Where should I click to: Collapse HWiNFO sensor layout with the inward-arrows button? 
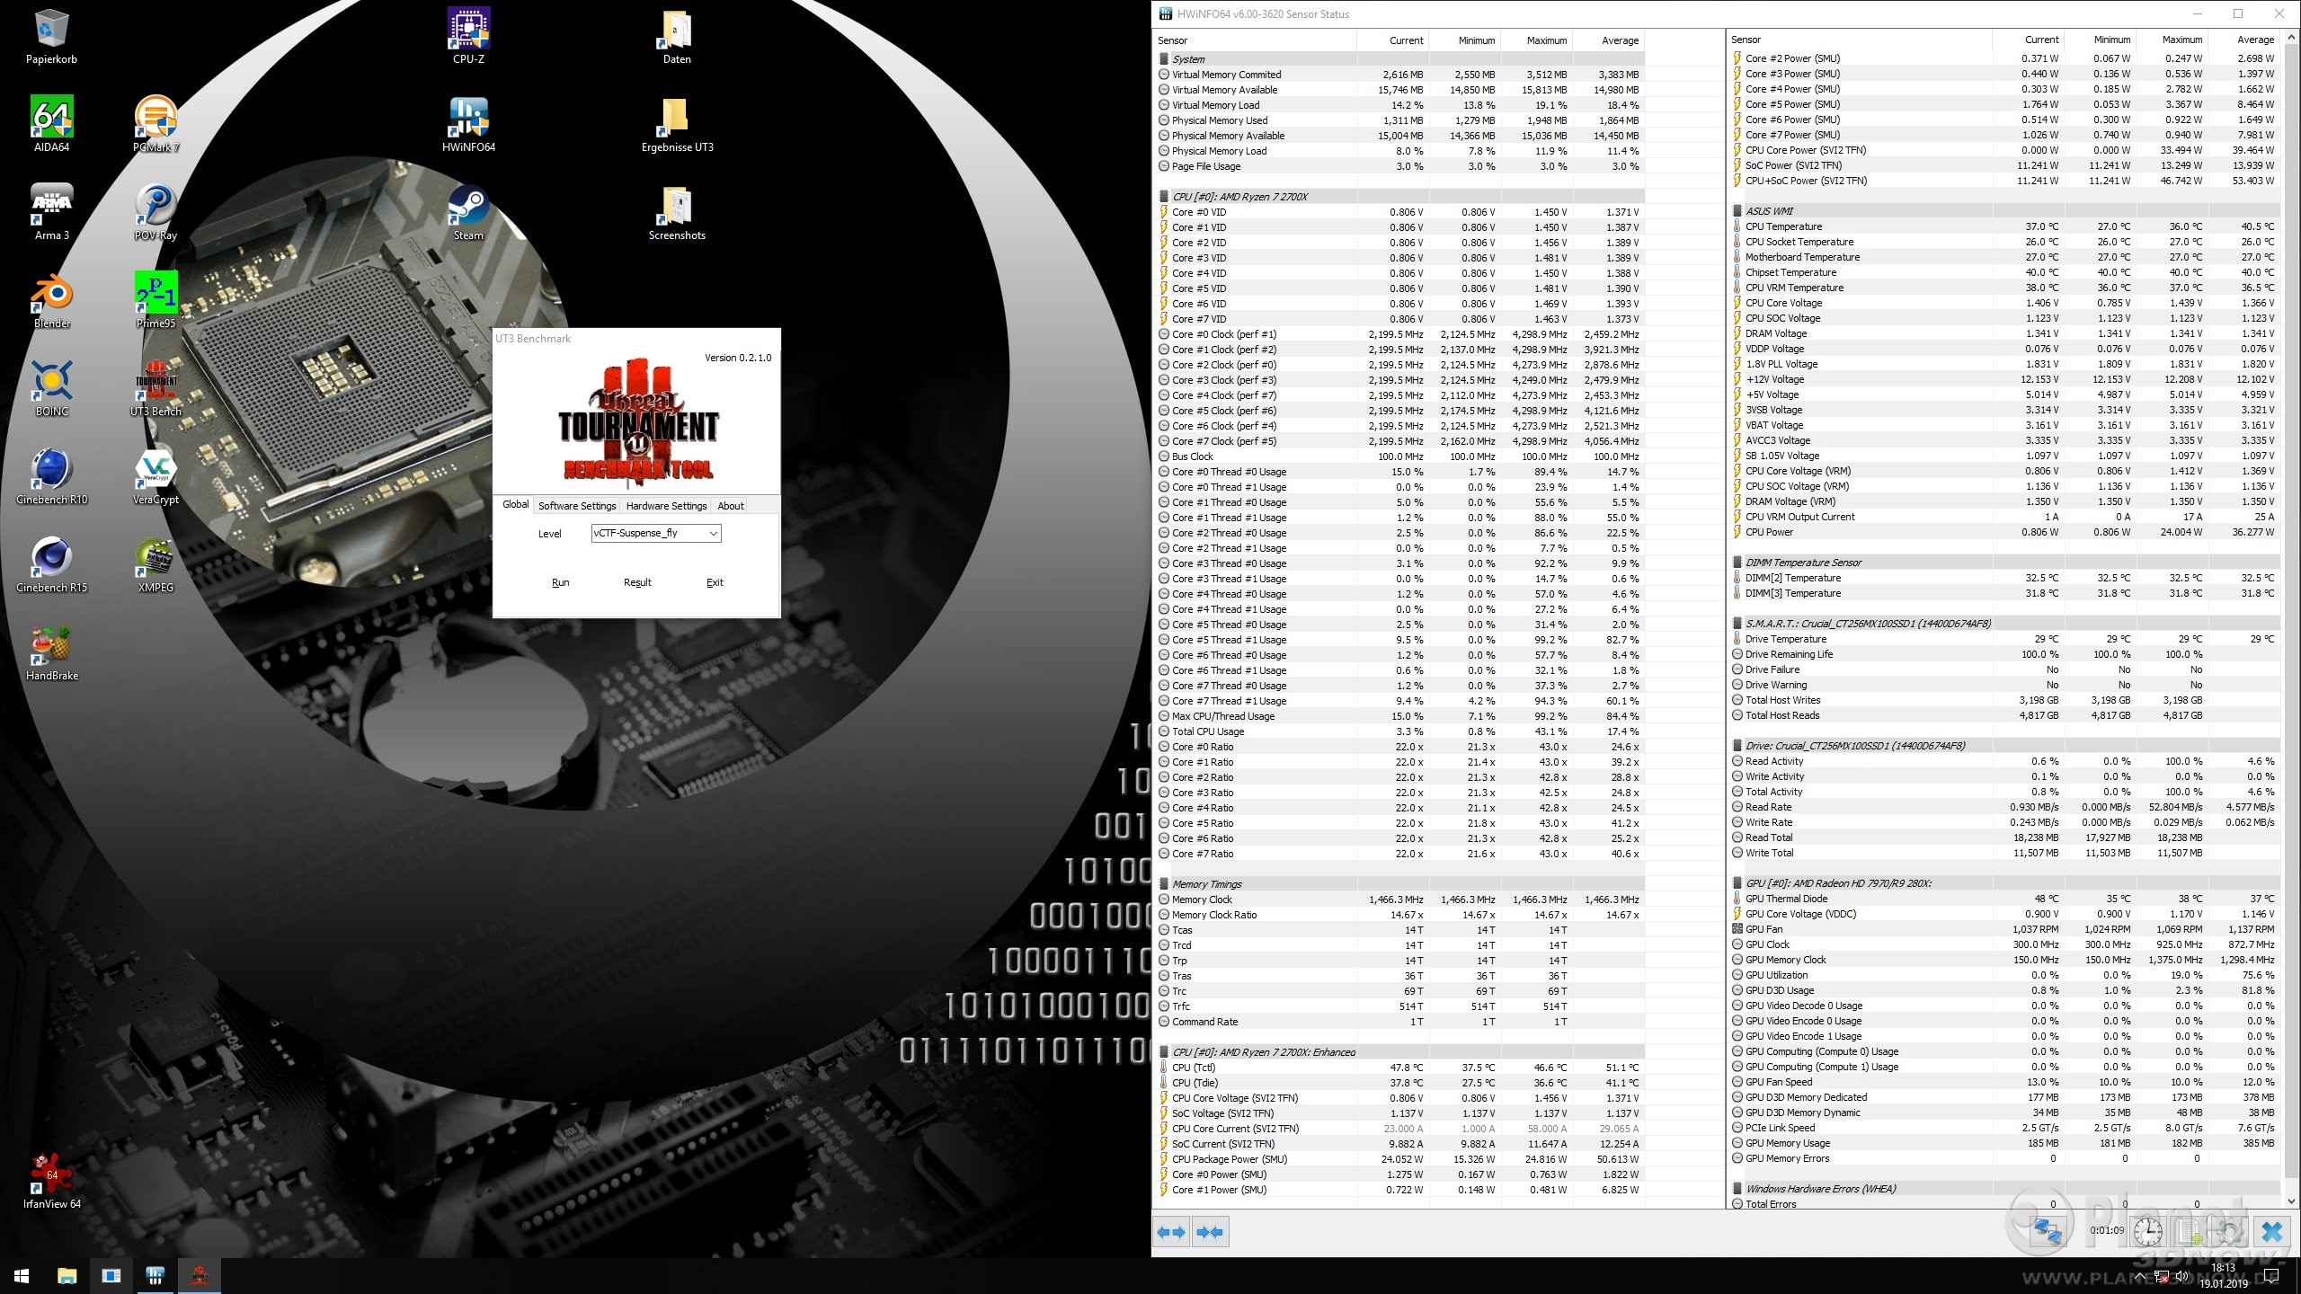click(x=1210, y=1232)
